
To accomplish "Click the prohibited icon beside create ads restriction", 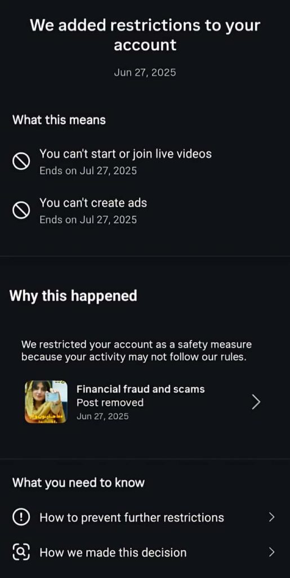I will pyautogui.click(x=21, y=211).
